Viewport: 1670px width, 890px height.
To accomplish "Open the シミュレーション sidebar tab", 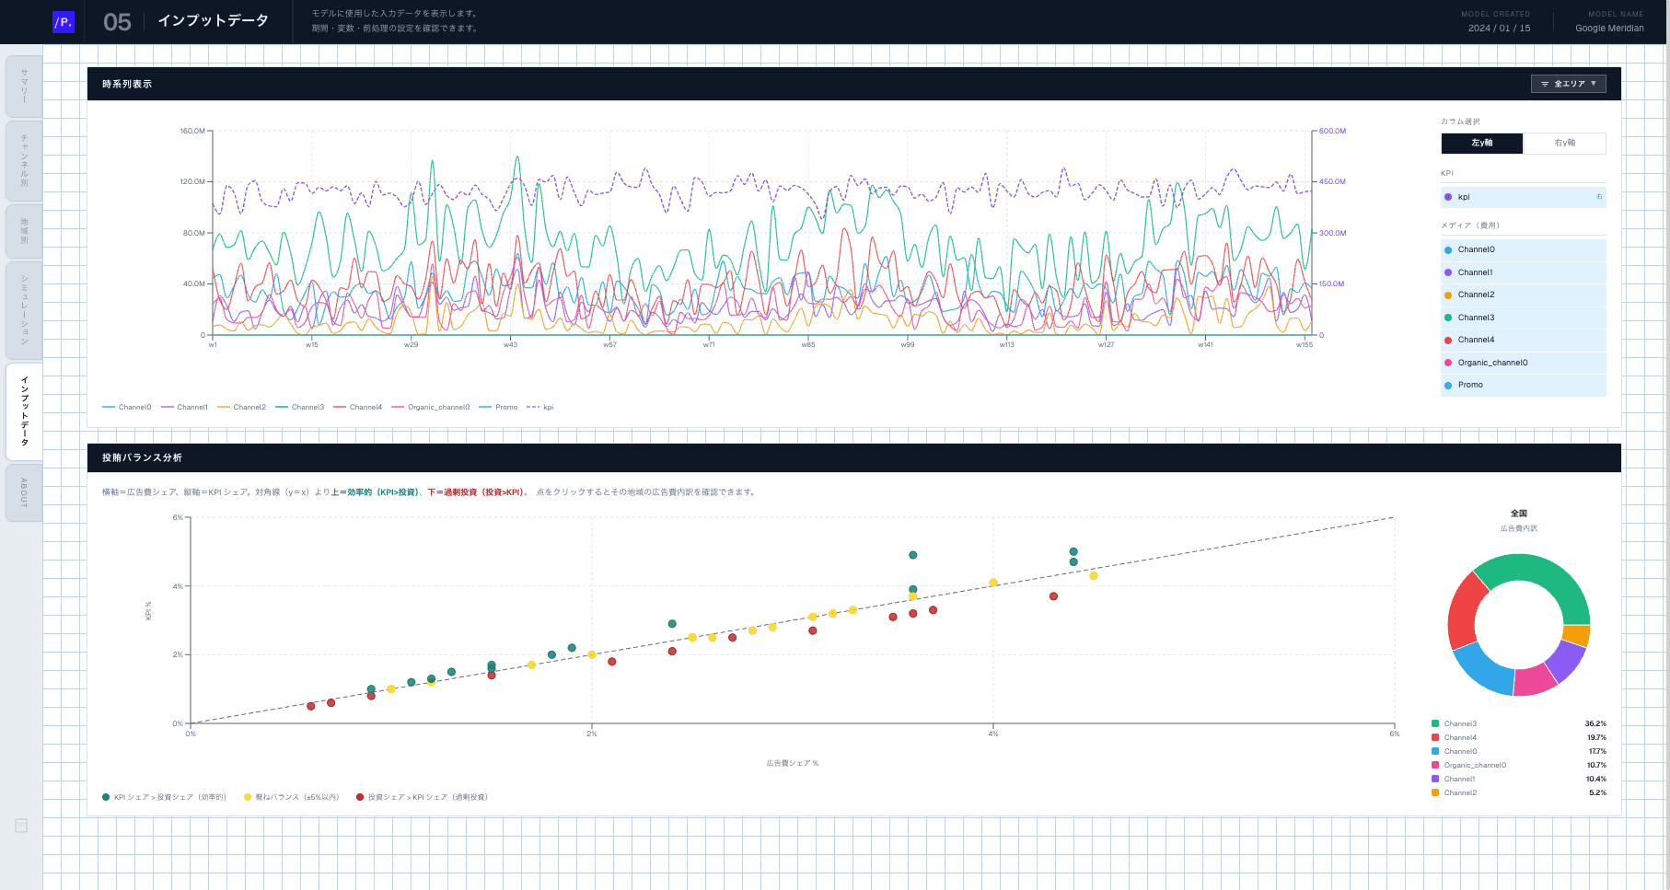I will click(x=24, y=310).
